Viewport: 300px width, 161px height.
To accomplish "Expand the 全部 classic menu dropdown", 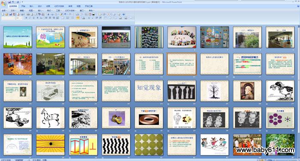I will click(4, 11).
